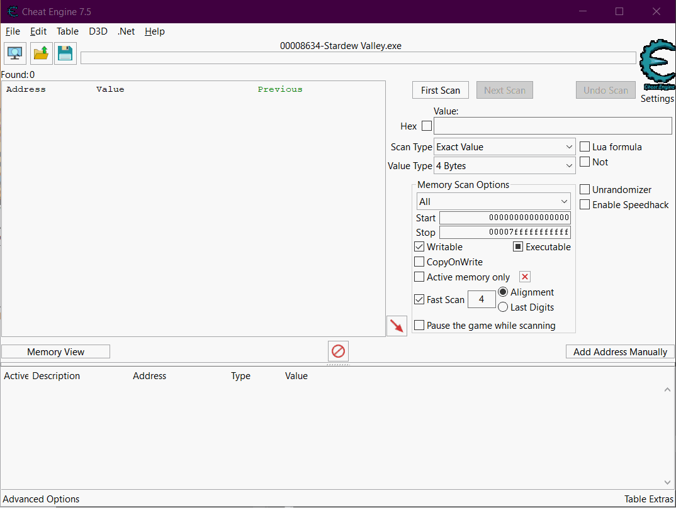Click the Start address field

[x=505, y=218]
